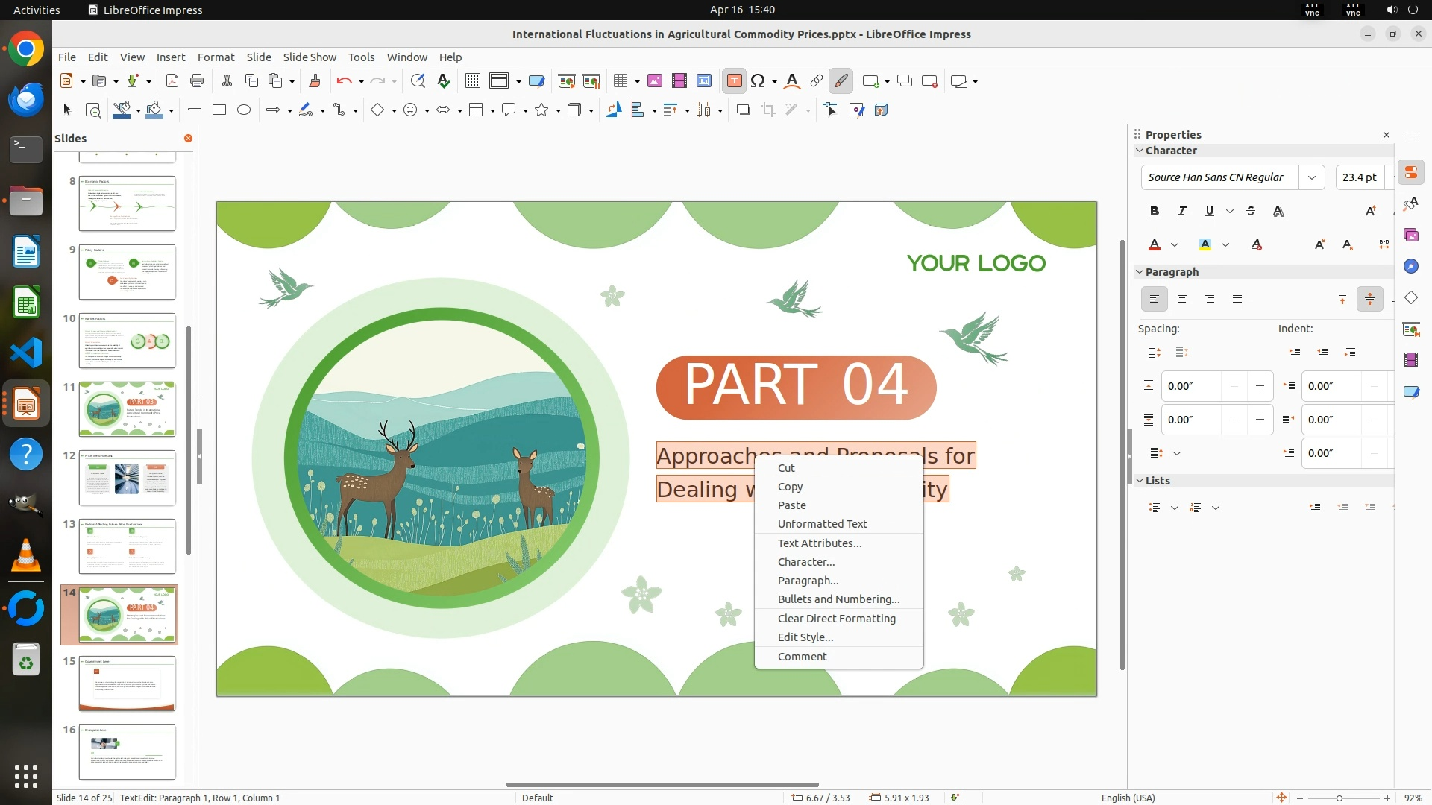Open the Slide Show menu
This screenshot has width=1432, height=805.
309,57
